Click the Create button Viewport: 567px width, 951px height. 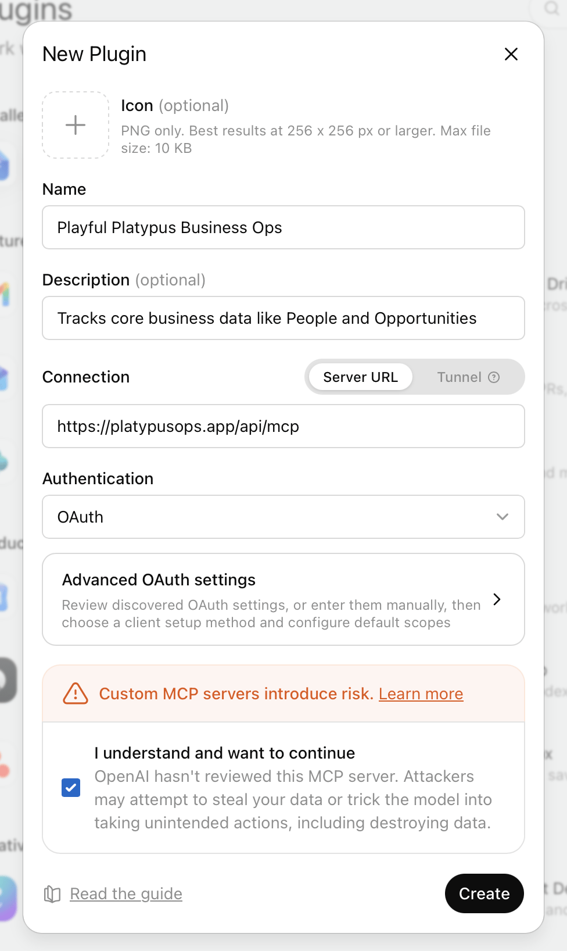pos(484,893)
